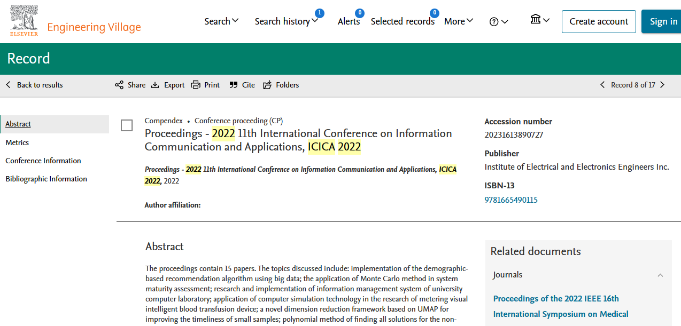Click the Record 8 of 17 text
681x326 pixels.
pyautogui.click(x=633, y=85)
